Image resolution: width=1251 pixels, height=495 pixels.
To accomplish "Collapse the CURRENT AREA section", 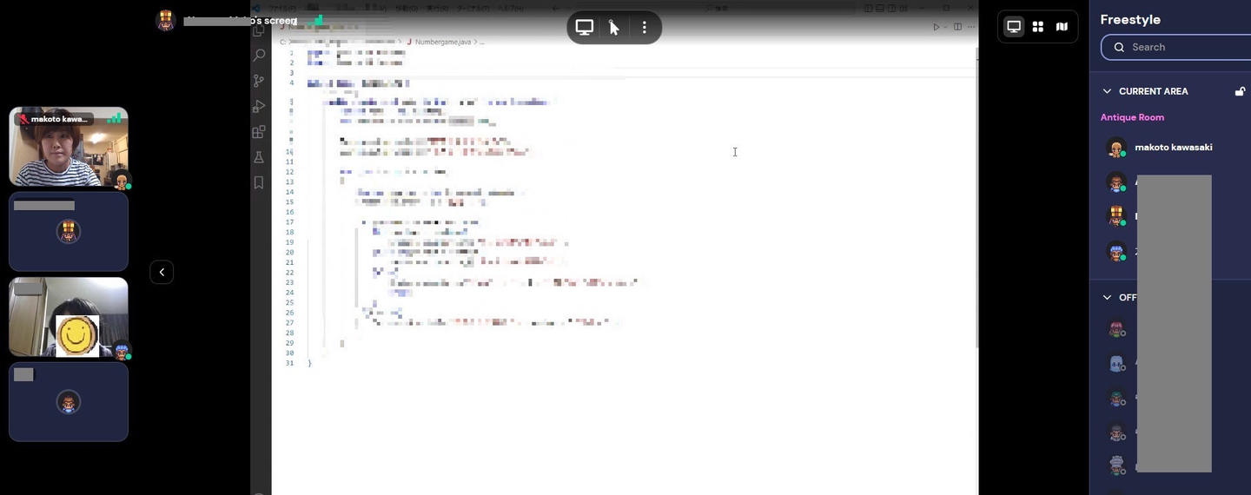I will [1107, 91].
